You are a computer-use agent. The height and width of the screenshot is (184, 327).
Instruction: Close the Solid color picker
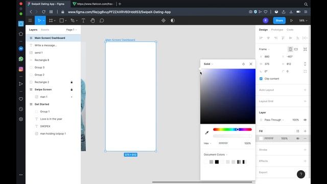coord(251,64)
